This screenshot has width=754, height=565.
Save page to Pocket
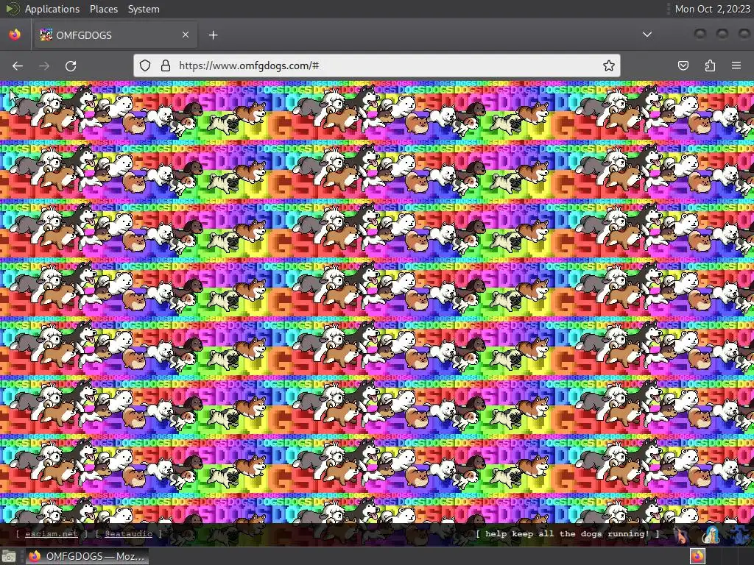[x=683, y=65]
